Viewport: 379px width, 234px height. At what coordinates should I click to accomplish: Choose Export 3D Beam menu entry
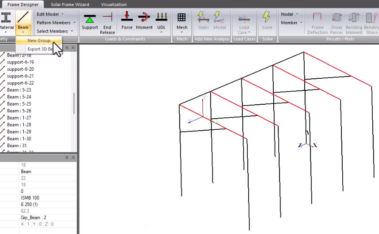(x=40, y=49)
